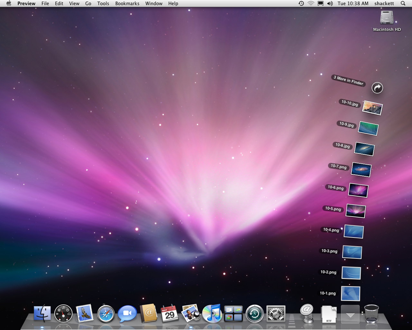The width and height of the screenshot is (412, 330).
Task: Open the 10-10.jpg thumbnail in stack
Action: click(x=372, y=108)
